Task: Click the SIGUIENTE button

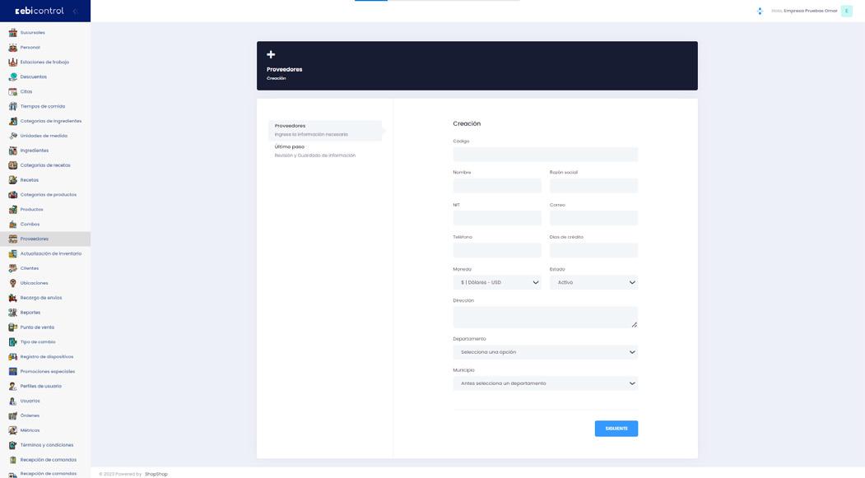Action: [x=616, y=429]
